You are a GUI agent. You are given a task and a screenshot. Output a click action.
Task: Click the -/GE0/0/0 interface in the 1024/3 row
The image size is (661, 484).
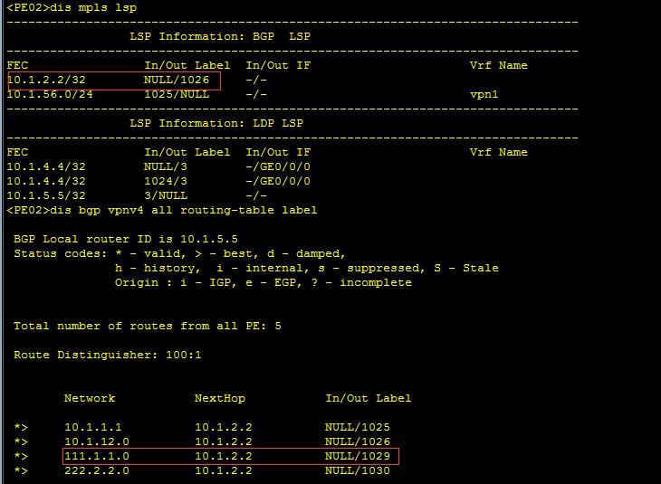pyautogui.click(x=278, y=181)
